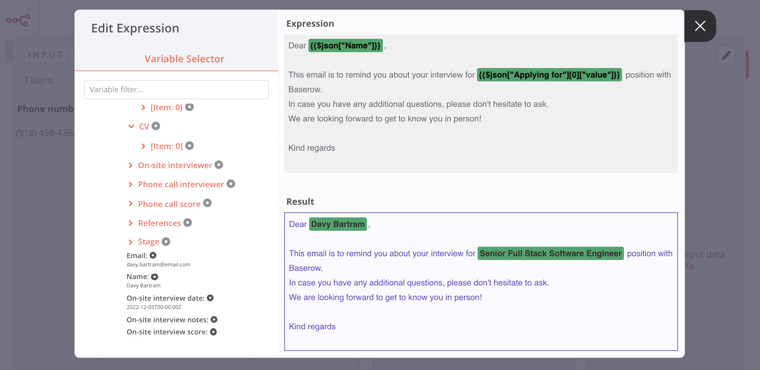The width and height of the screenshot is (760, 370).
Task: Expand the Phone call interviewer node
Action: (x=130, y=184)
